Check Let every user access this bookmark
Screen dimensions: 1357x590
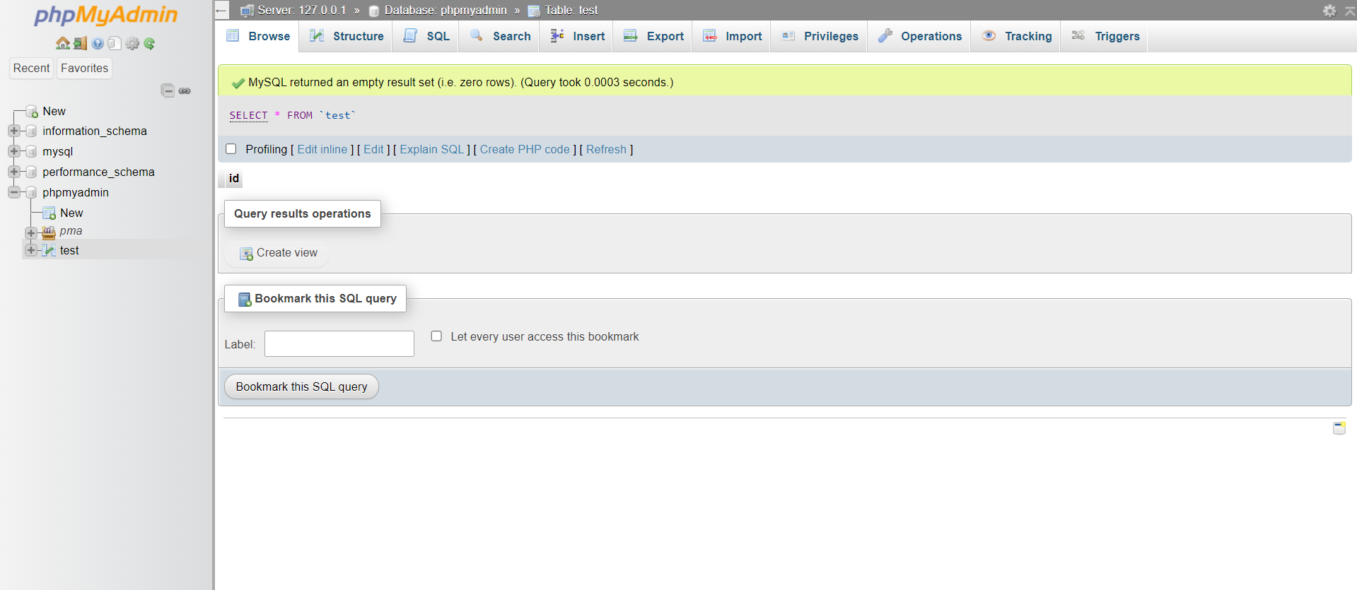tap(436, 336)
